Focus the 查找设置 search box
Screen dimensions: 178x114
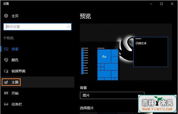[x=38, y=27]
